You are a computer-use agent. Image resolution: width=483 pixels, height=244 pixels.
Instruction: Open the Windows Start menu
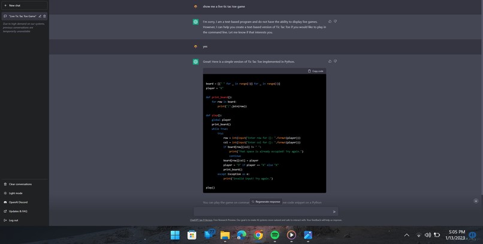click(x=175, y=235)
